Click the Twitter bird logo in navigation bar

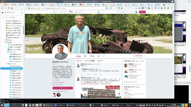point(98,12)
